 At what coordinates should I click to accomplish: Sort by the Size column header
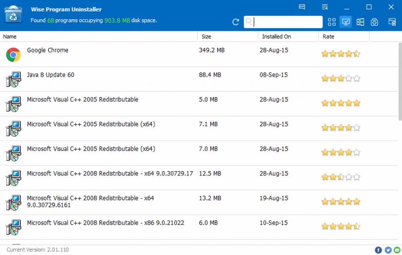pos(228,36)
